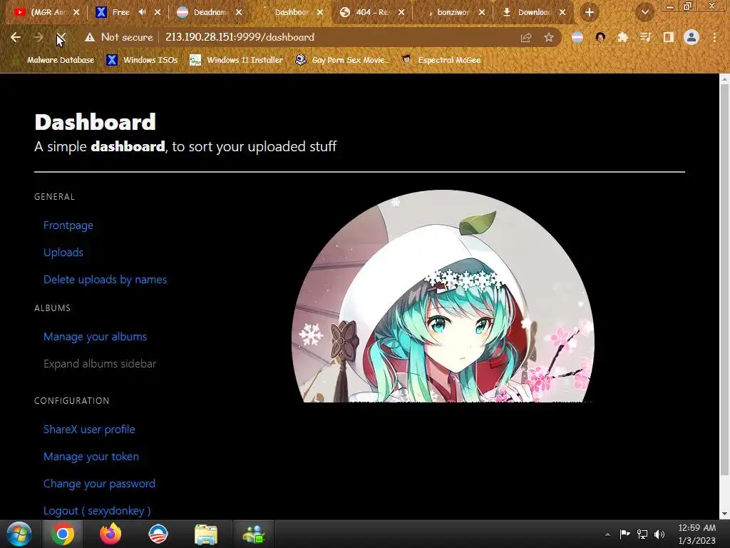Open the taskbar clock and date
The height and width of the screenshot is (548, 730).
tap(696, 534)
